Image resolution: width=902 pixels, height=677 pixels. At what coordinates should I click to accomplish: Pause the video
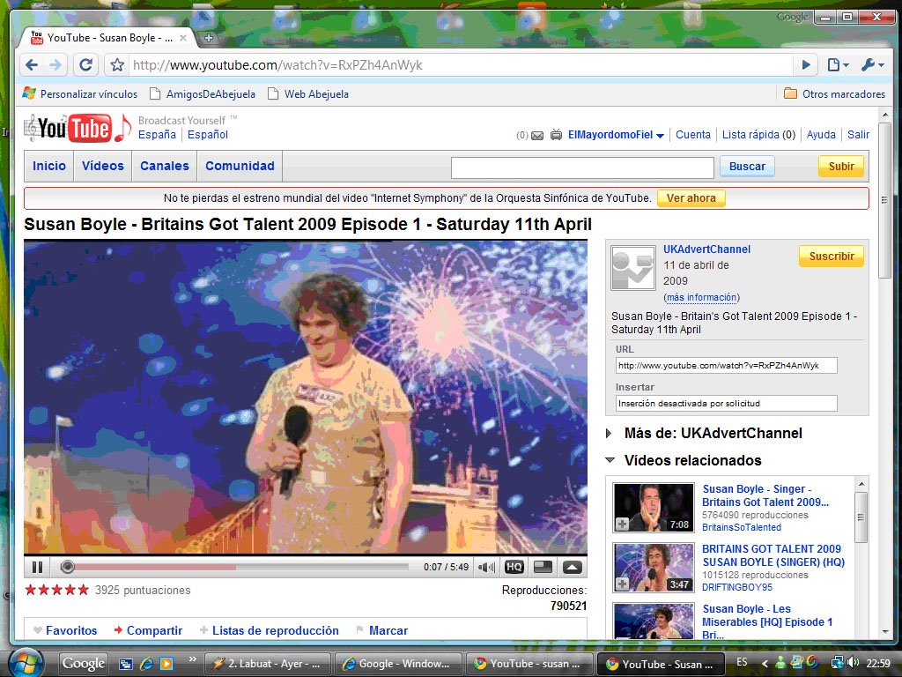pos(38,567)
